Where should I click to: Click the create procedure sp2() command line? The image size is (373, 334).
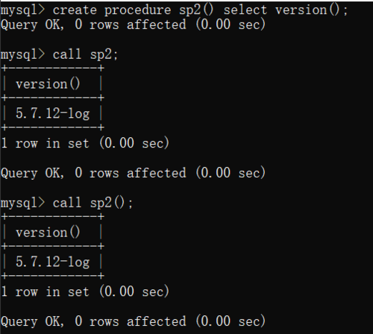[174, 10]
